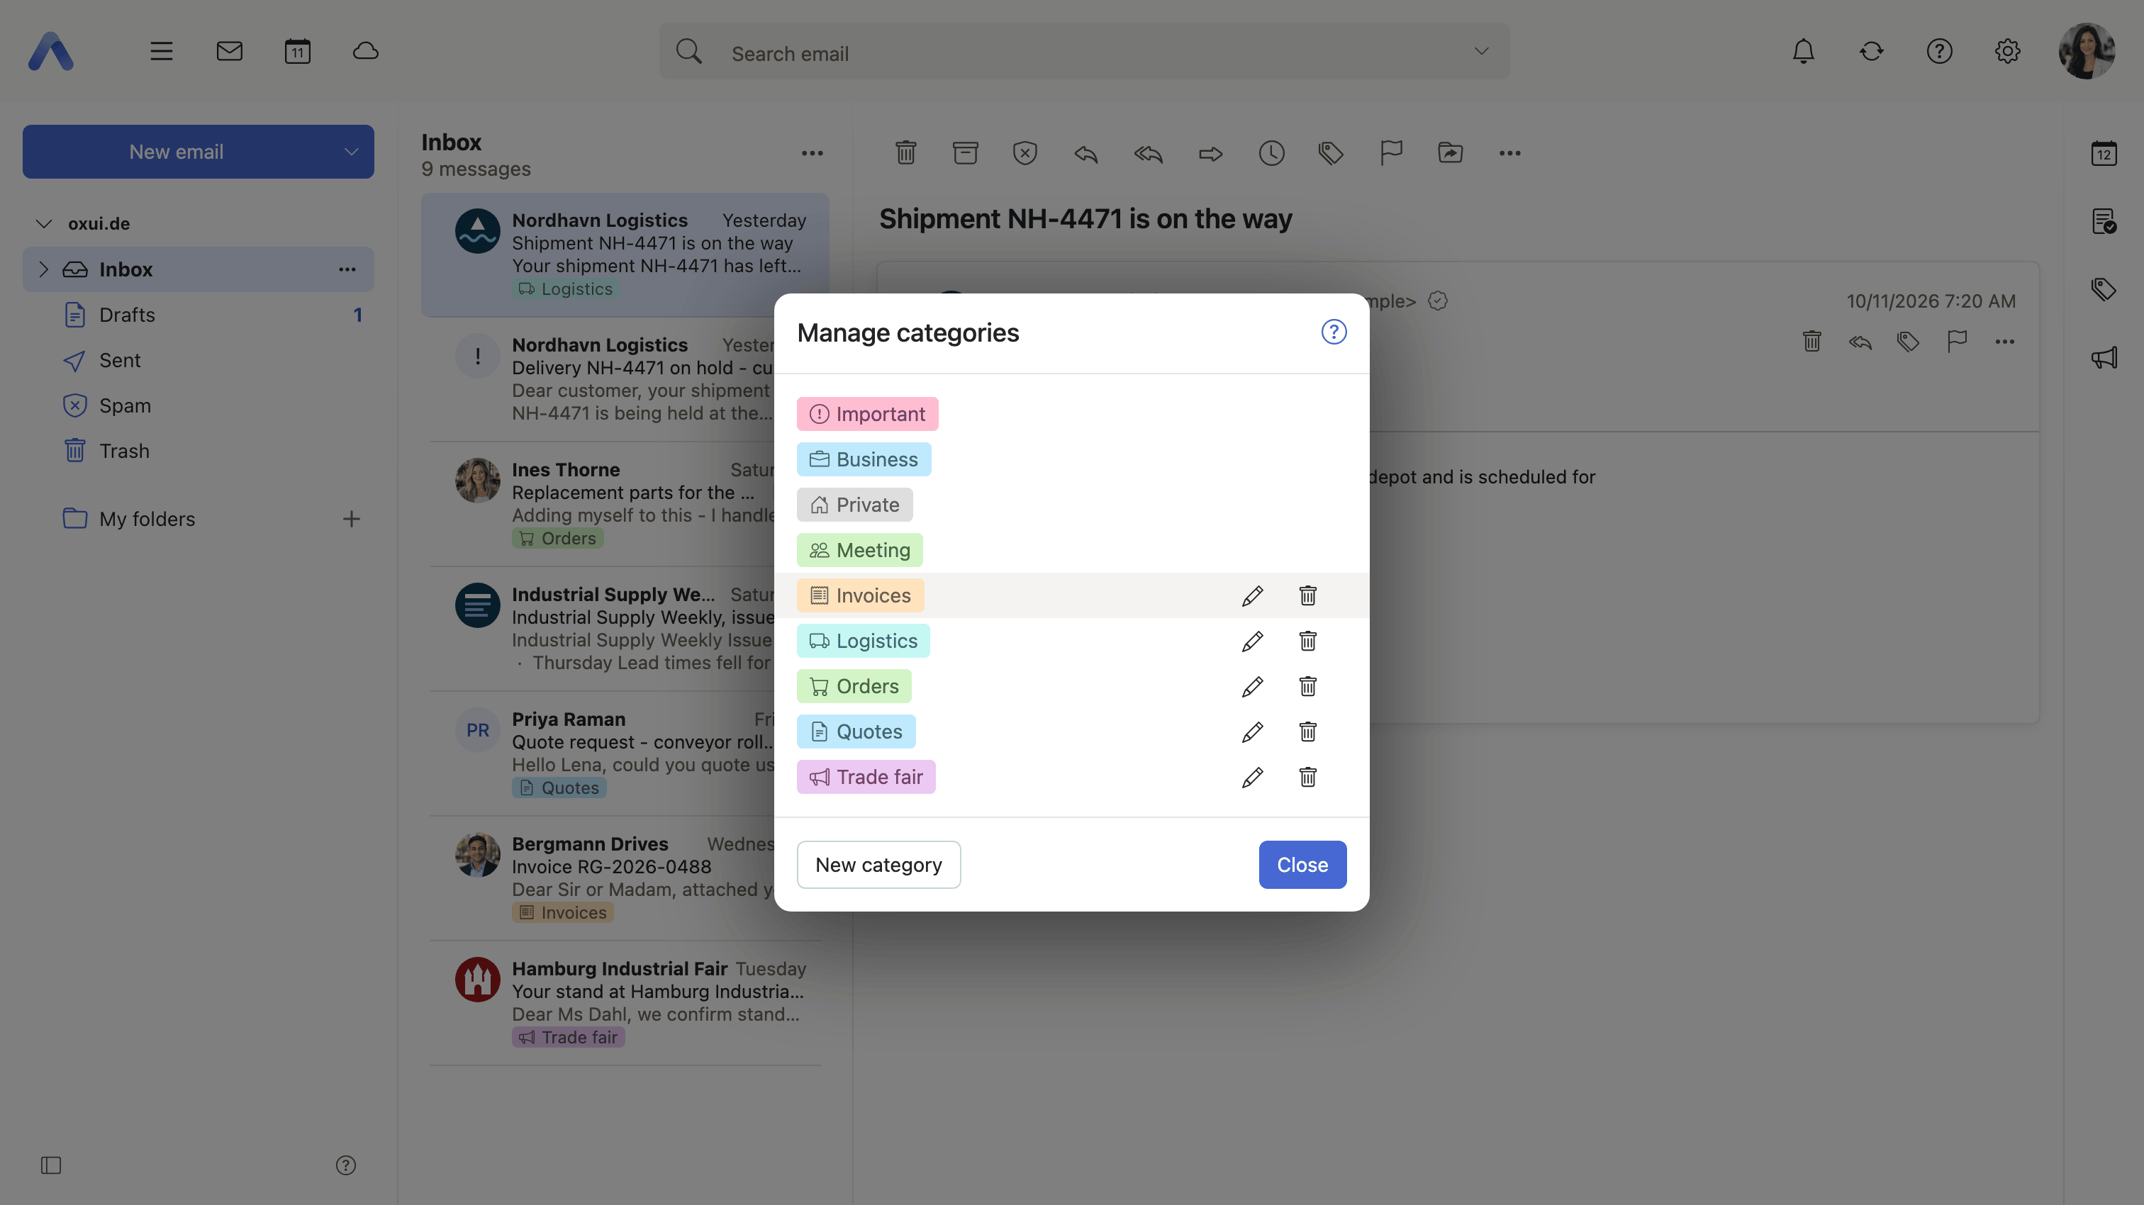Image resolution: width=2144 pixels, height=1205 pixels.
Task: Open the calendar app icon
Action: 297,52
